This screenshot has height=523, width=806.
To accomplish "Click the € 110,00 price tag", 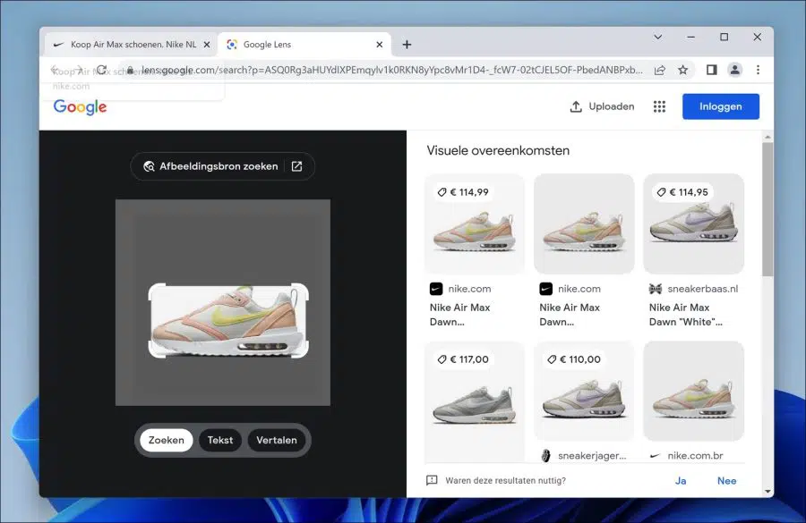I will (574, 359).
